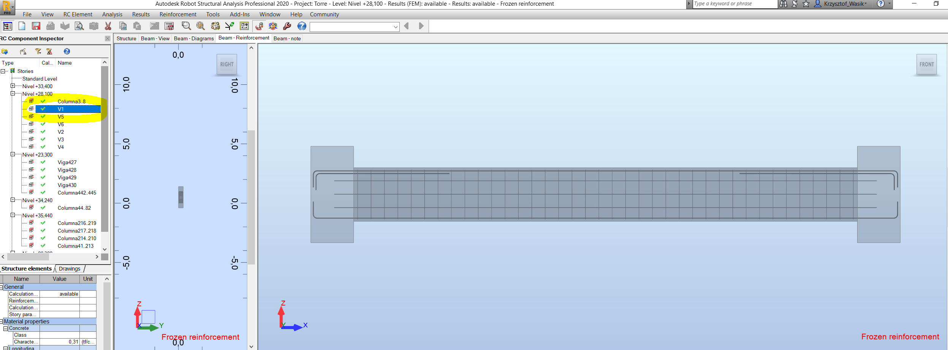This screenshot has width=948, height=350.
Task: Open the Calculator icon on the toolbar
Action: [169, 26]
